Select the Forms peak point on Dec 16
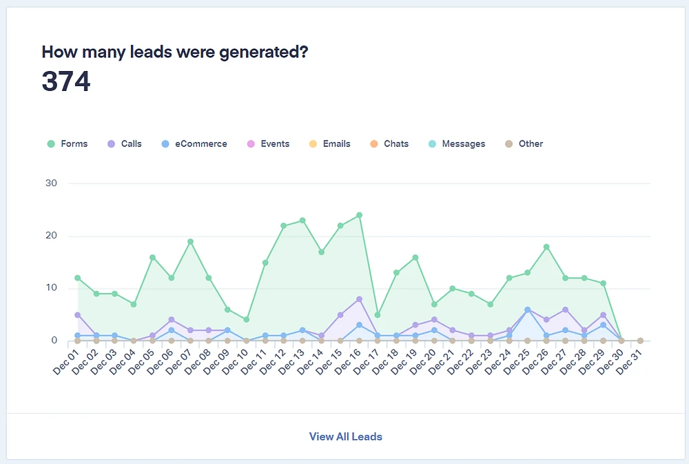 point(359,214)
